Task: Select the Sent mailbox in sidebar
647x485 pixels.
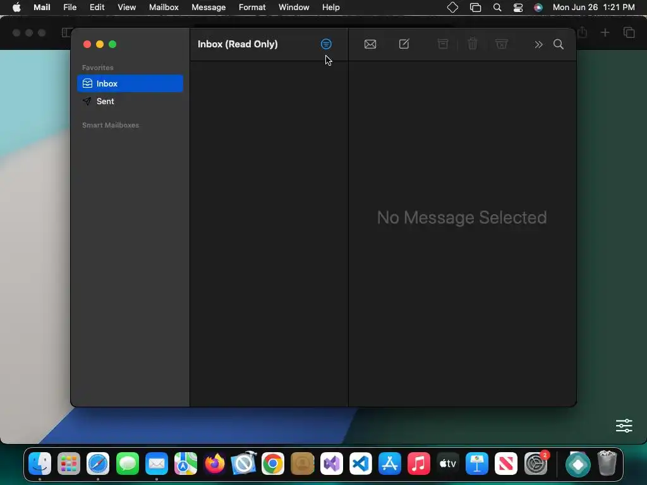Action: coord(130,101)
